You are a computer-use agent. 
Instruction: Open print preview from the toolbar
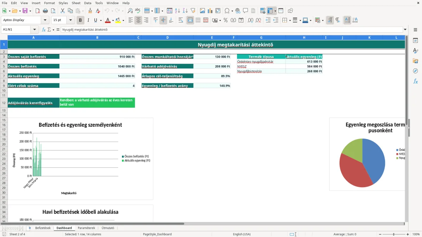(53, 11)
